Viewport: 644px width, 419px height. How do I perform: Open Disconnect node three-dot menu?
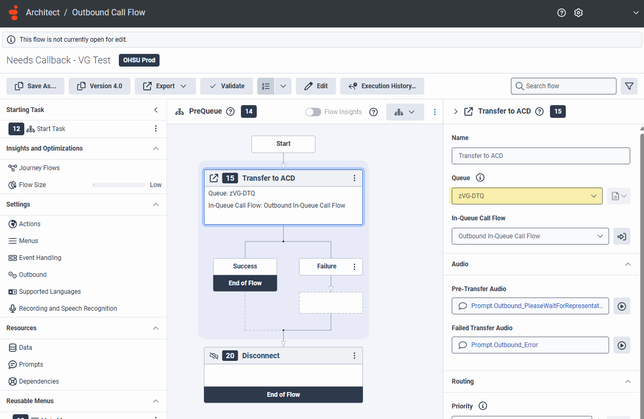(354, 356)
